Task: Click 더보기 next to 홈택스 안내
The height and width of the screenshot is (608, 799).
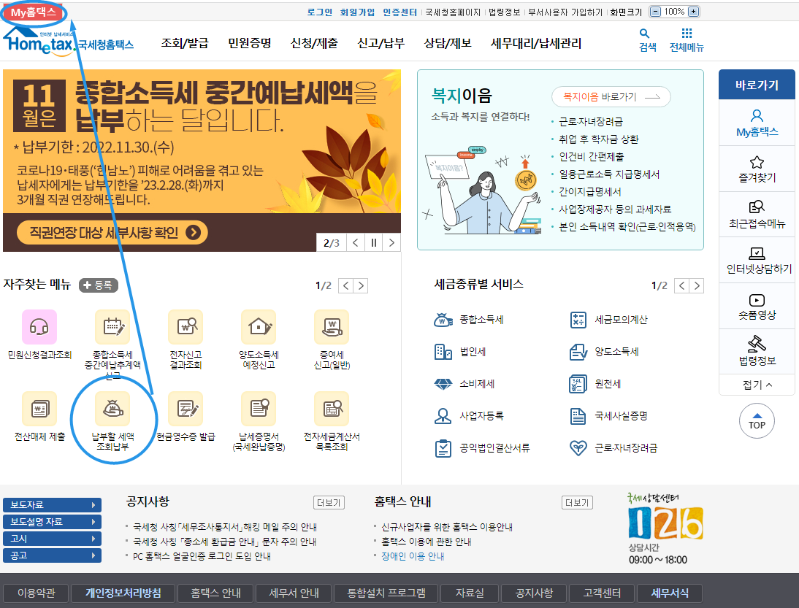Action: pos(577,503)
